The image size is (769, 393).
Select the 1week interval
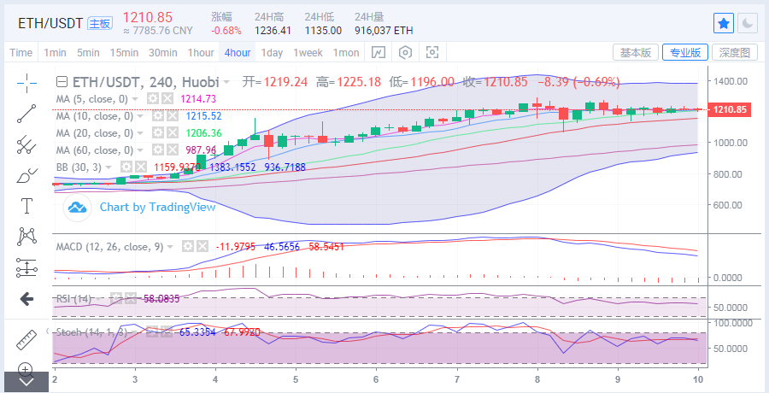[308, 52]
